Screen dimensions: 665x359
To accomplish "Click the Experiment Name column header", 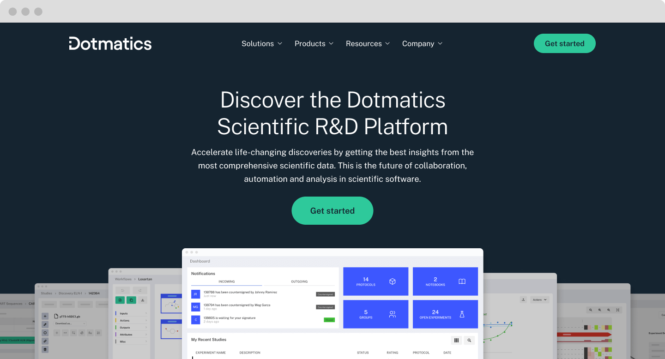I will [211, 353].
